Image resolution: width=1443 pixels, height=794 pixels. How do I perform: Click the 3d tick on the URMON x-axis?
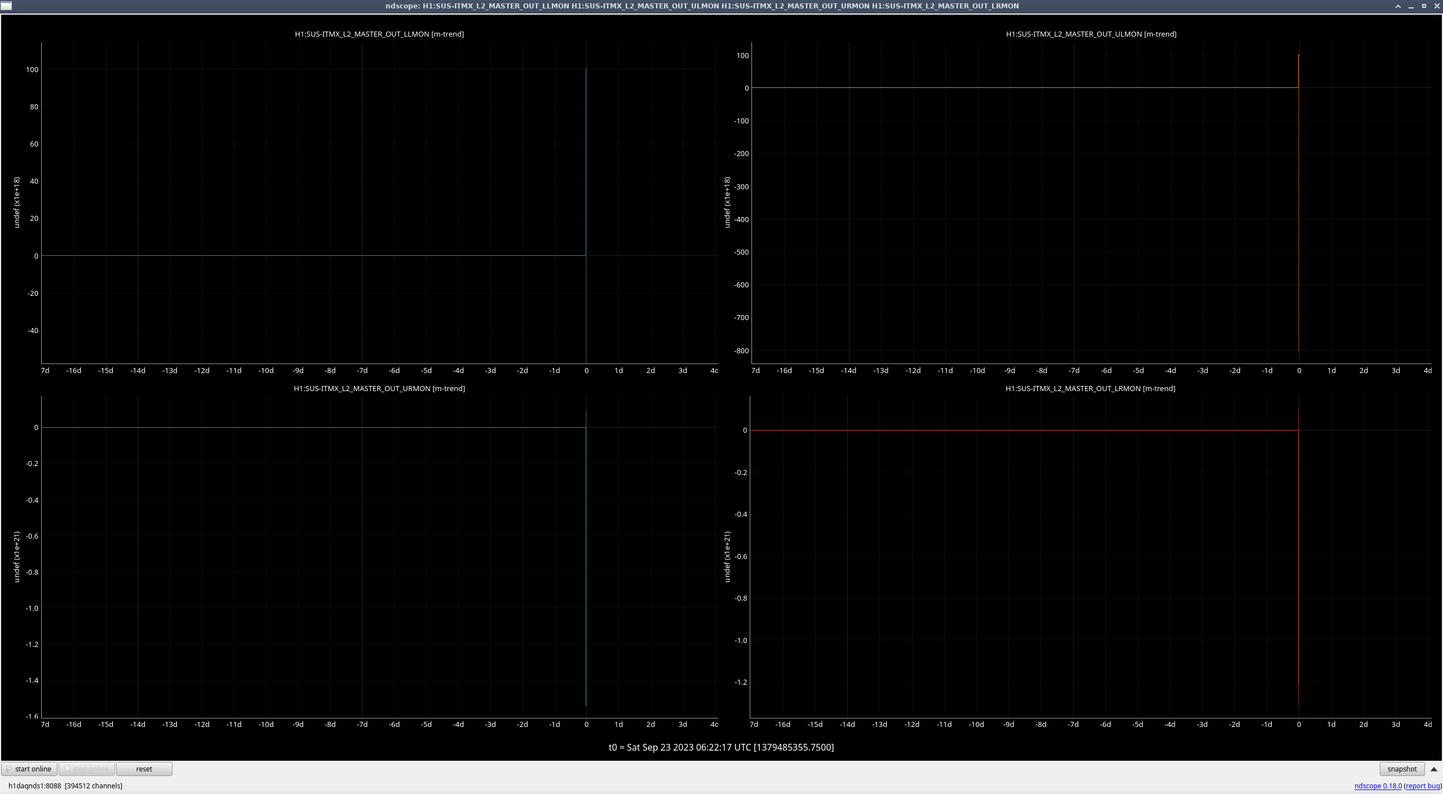tap(683, 724)
